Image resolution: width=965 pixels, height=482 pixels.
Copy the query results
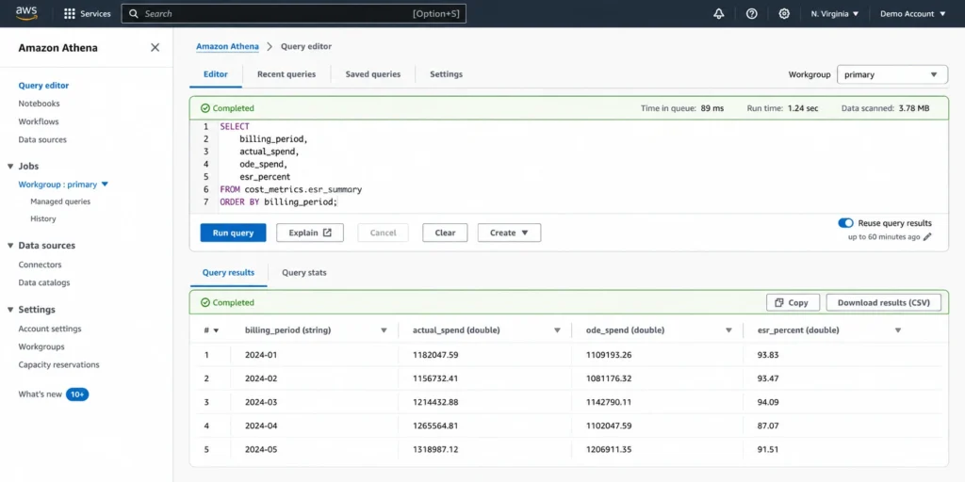[x=793, y=302]
